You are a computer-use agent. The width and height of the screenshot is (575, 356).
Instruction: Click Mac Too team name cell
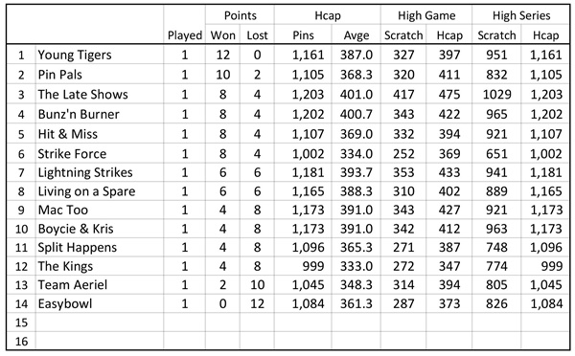100,210
